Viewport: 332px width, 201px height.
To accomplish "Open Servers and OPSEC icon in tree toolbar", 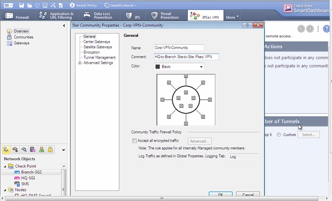I will (x=32, y=150).
